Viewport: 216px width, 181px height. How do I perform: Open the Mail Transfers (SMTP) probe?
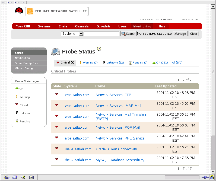pos(121,116)
